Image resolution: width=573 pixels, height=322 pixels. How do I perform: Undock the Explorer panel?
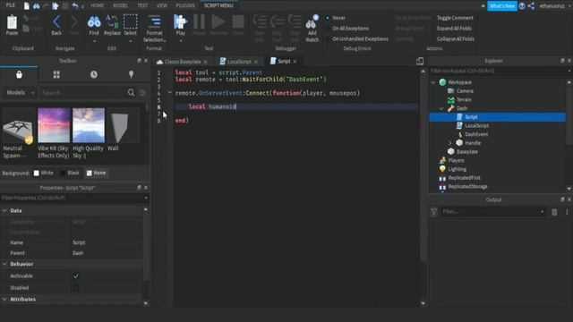point(562,61)
